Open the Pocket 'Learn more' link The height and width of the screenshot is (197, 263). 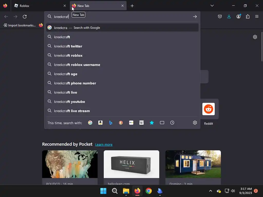(x=104, y=145)
